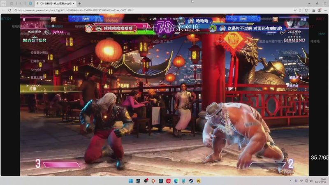This screenshot has height=185, width=329.
Task: Open the workspaces icon in the tab strip
Action: (12, 3)
